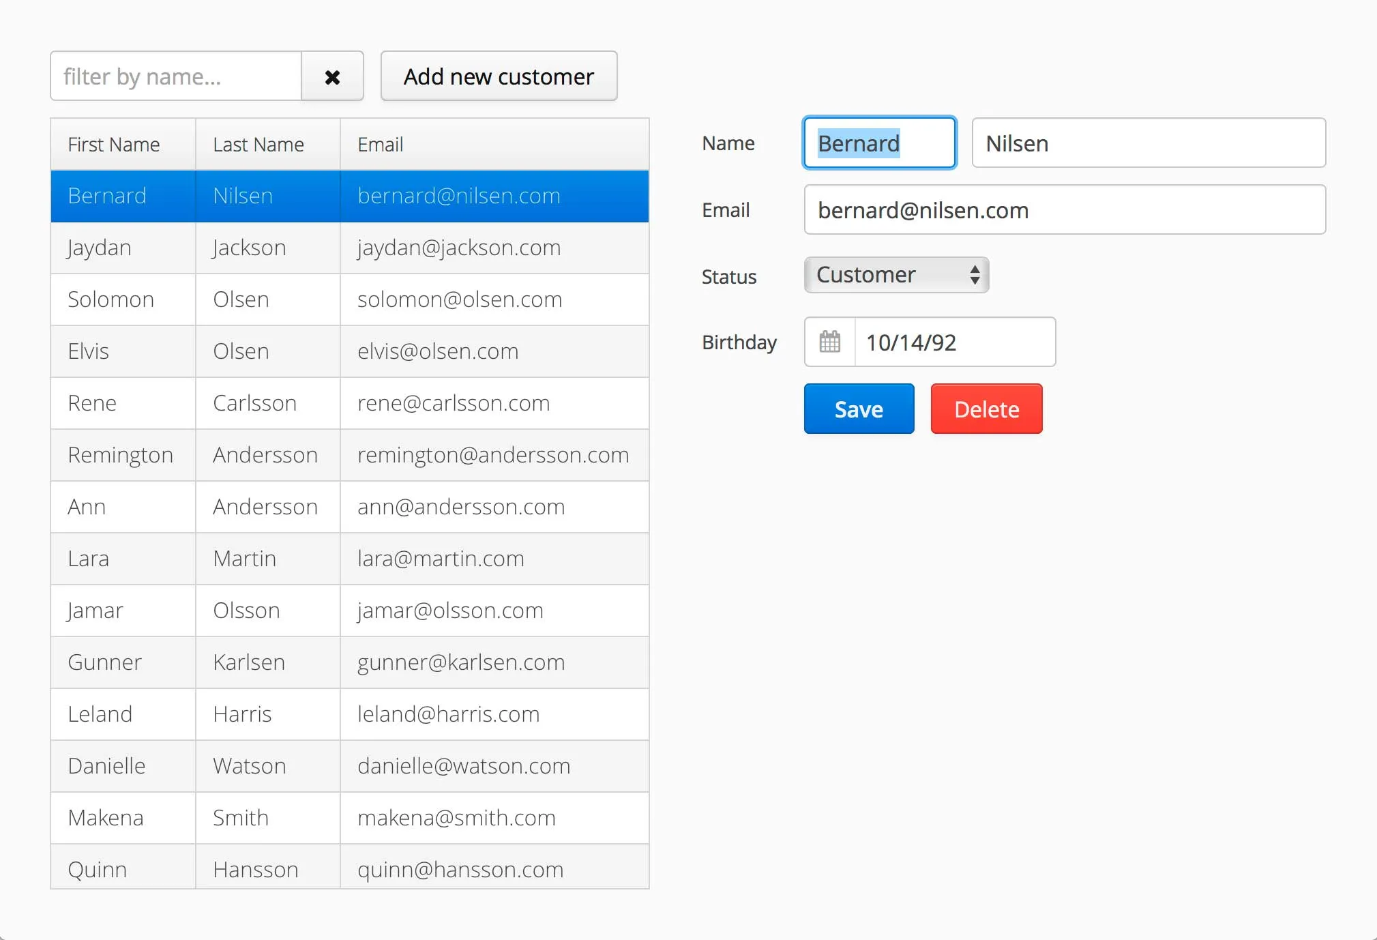Screen dimensions: 1377x940
Task: Open the birthday calendar picker icon
Action: (x=829, y=342)
